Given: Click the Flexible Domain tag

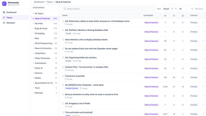Looking at the screenshot, I should tap(72, 88).
